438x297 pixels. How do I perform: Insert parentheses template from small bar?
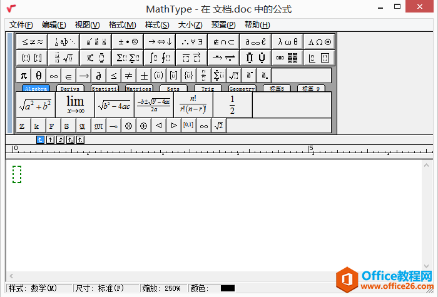(x=159, y=76)
